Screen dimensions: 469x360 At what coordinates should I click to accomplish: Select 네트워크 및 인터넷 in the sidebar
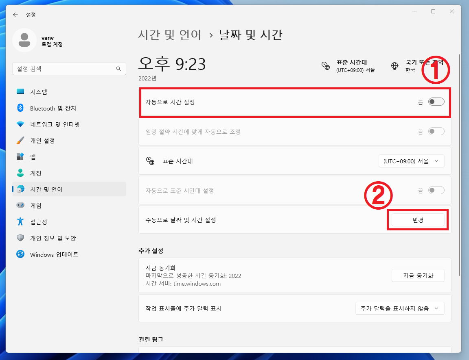(x=69, y=124)
